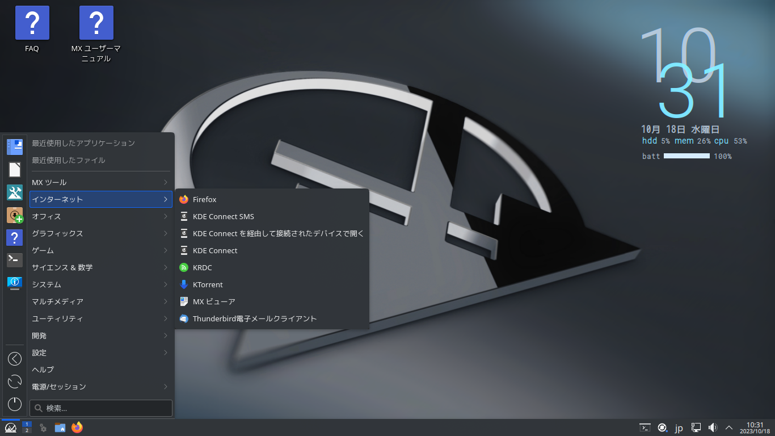
Task: Open the taskbar clock showing 10:31
Action: point(755,427)
